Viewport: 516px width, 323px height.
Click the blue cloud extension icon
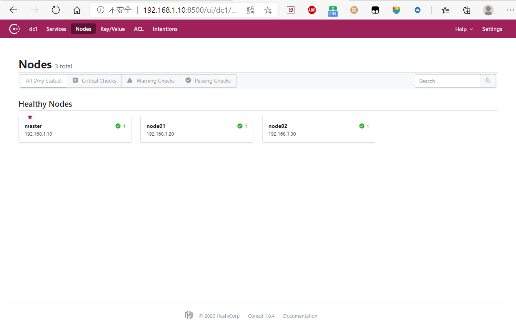[x=418, y=10]
